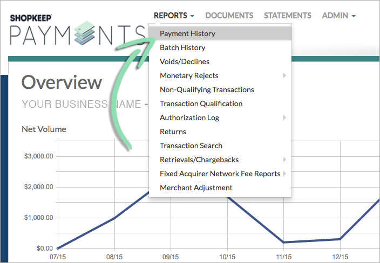Image resolution: width=380 pixels, height=263 pixels.
Task: Click the 09/15 date label
Action: 171,257
